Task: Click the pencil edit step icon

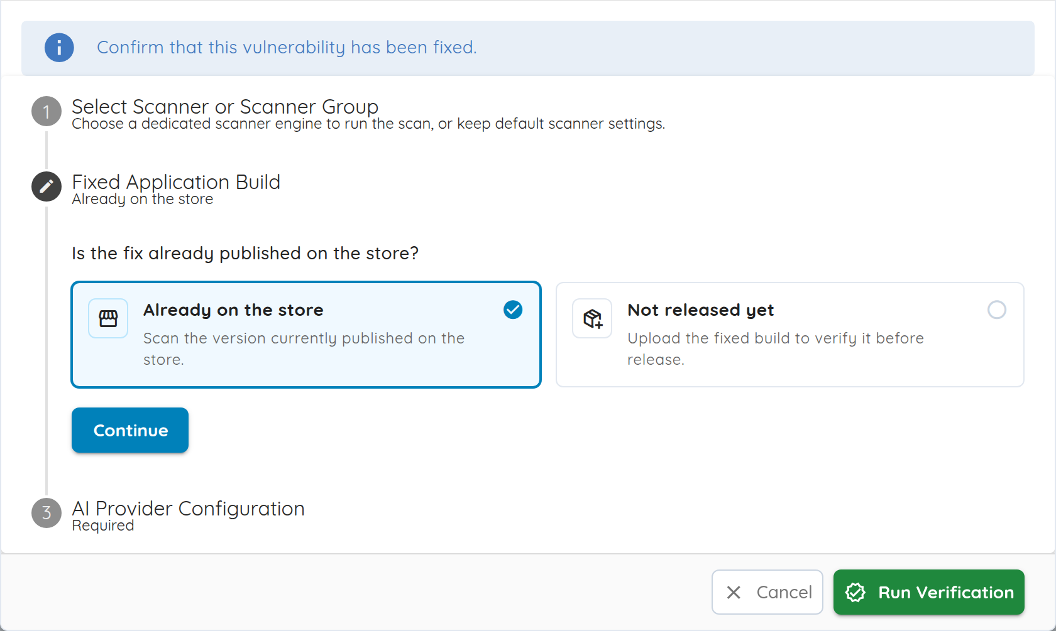Action: pyautogui.click(x=47, y=186)
